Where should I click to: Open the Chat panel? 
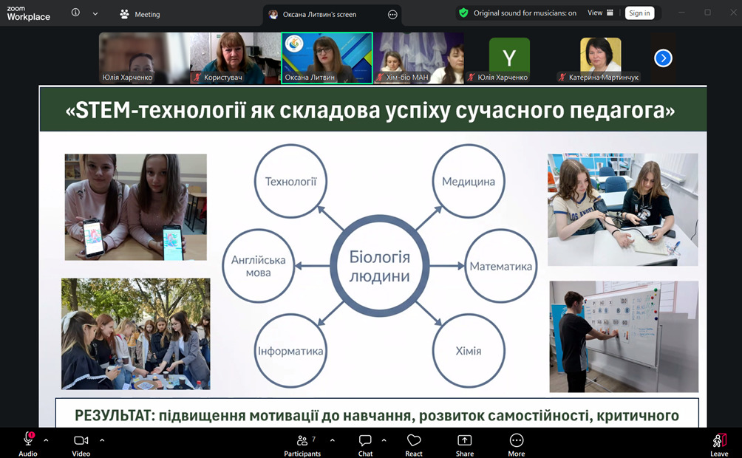click(x=365, y=442)
